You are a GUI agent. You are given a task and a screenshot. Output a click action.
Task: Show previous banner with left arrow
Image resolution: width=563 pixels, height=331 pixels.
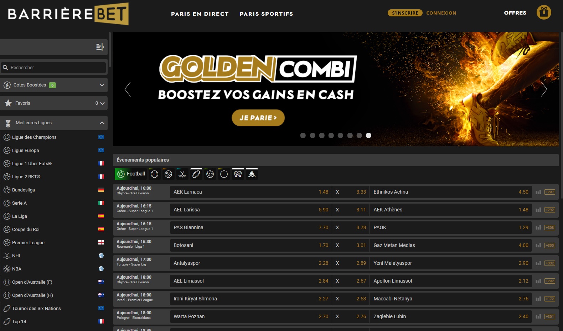click(128, 89)
